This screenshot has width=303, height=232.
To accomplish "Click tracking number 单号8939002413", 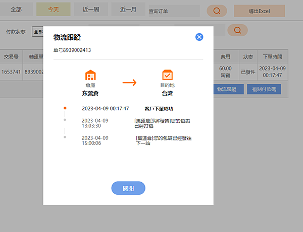I will 72,50.
